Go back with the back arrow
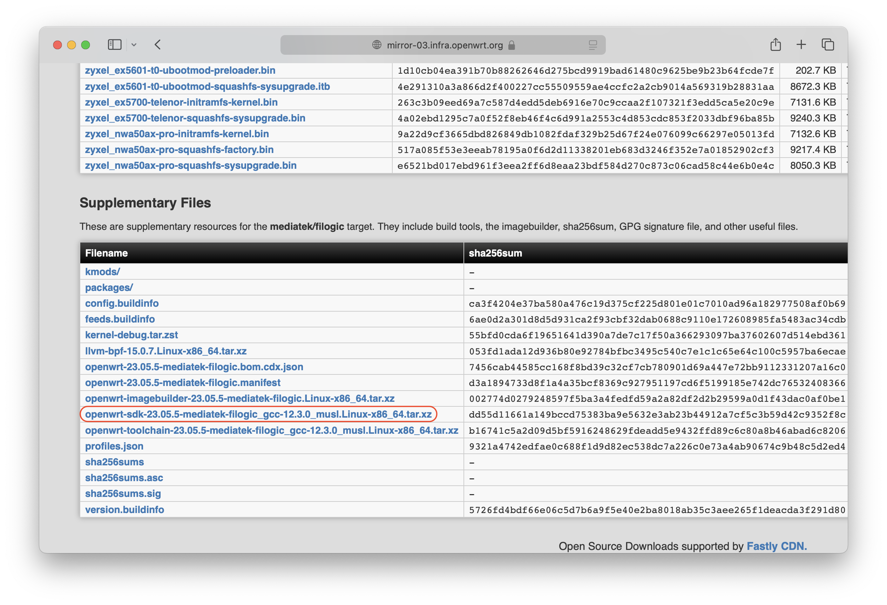The width and height of the screenshot is (887, 605). click(158, 45)
